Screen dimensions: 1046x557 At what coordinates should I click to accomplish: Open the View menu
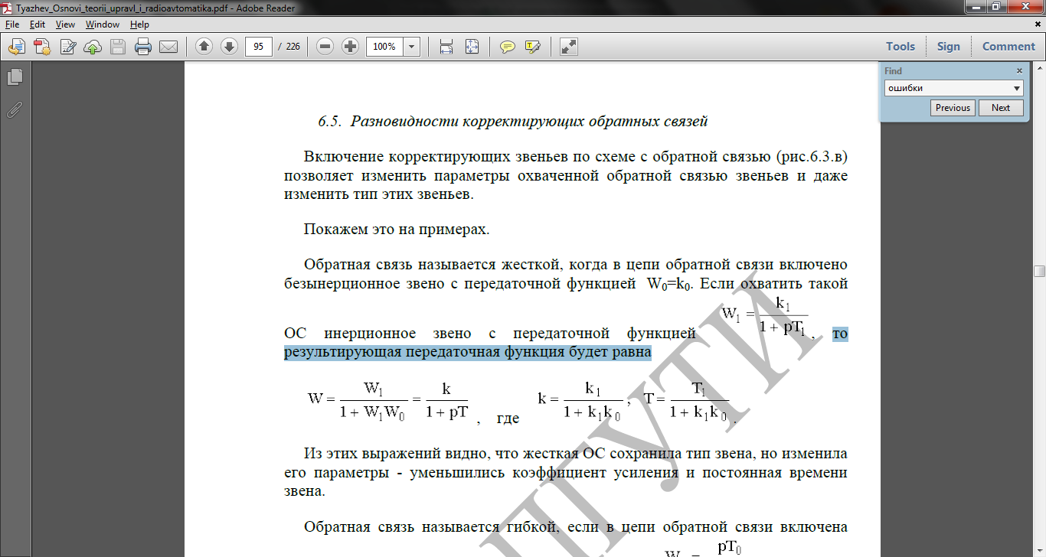[x=66, y=24]
